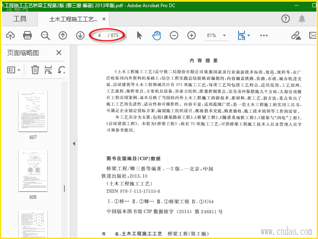
Task: Rotate the page with the rotate icon
Action: (61, 70)
